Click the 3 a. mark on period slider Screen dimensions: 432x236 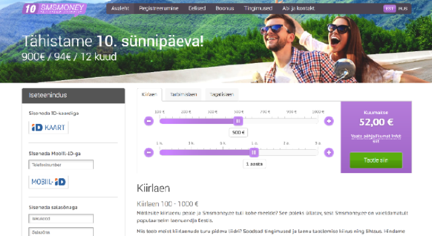(x=318, y=143)
